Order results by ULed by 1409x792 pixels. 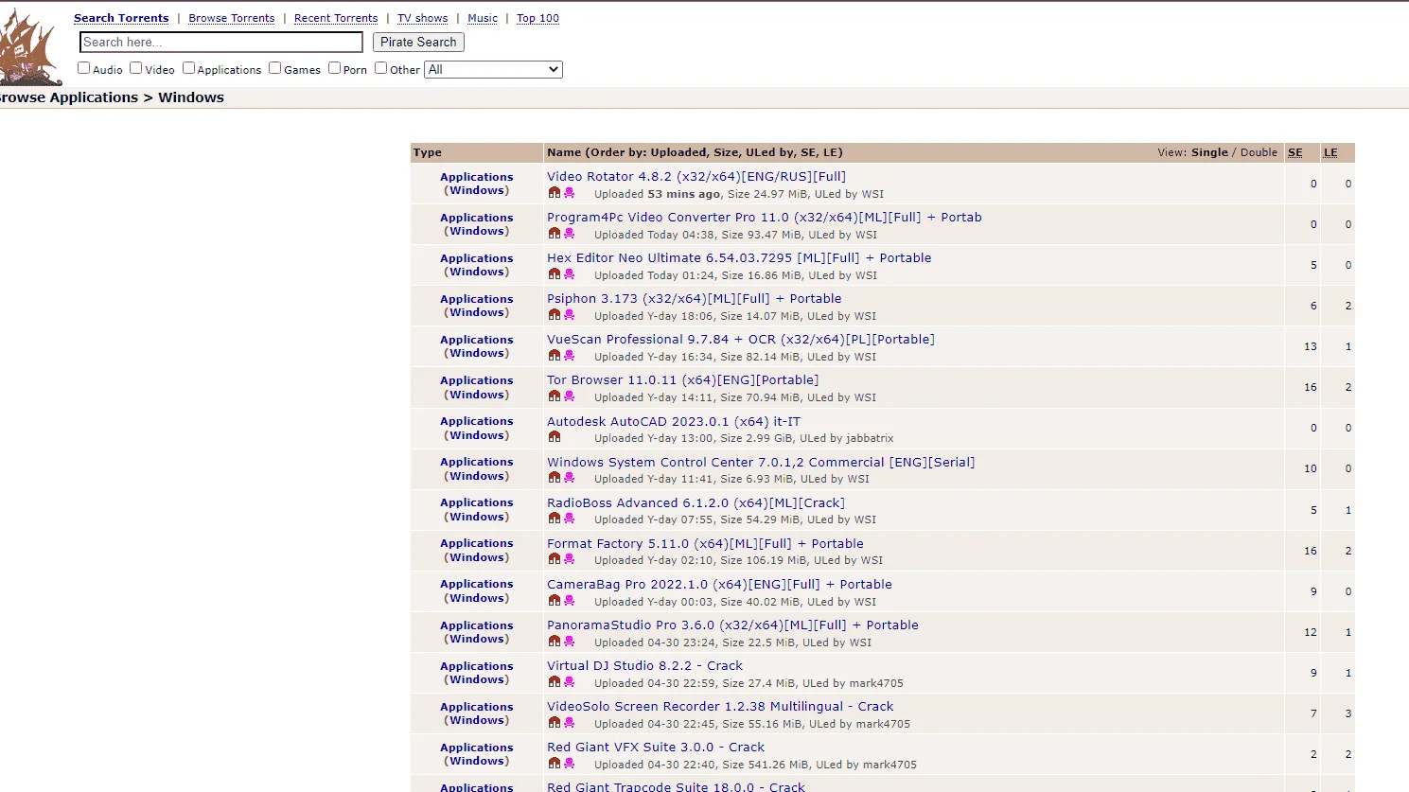[x=771, y=152]
